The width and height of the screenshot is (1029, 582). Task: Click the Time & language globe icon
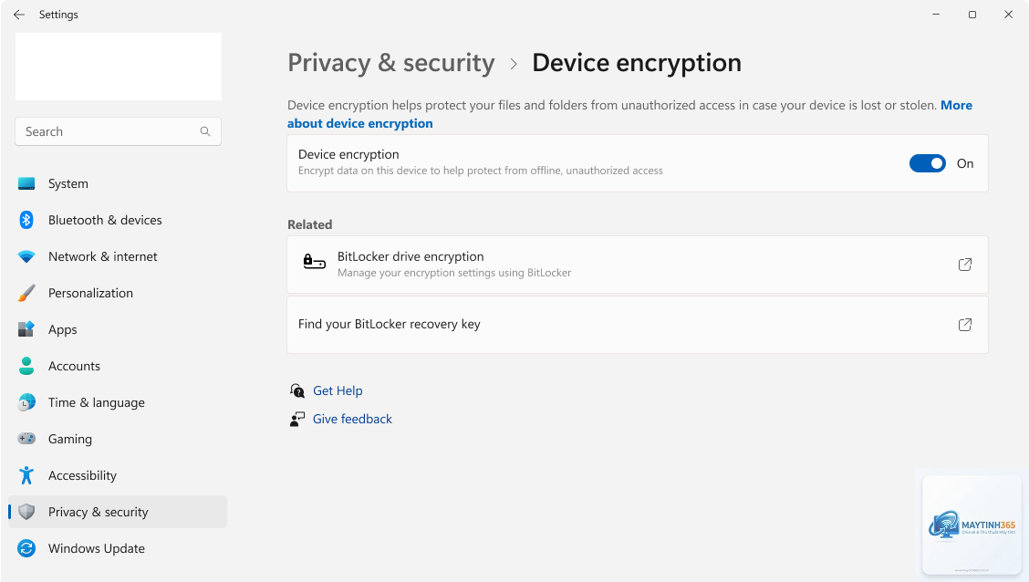click(26, 402)
